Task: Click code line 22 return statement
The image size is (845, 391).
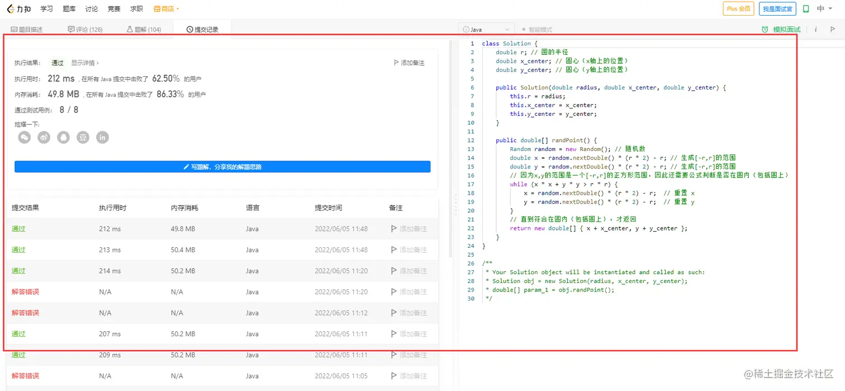Action: 599,228
